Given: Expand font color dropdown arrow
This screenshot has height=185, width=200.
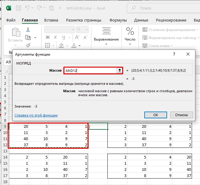Looking at the screenshot, I should pyautogui.click(x=79, y=45).
